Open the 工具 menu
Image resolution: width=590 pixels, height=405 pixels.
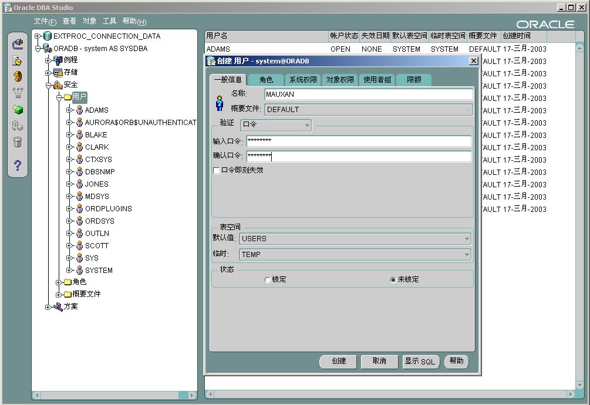[110, 21]
